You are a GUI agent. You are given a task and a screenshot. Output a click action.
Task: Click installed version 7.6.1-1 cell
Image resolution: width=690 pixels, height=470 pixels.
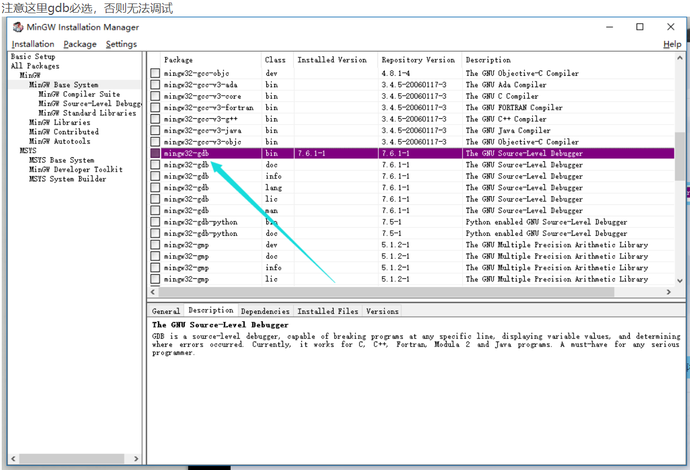point(312,154)
